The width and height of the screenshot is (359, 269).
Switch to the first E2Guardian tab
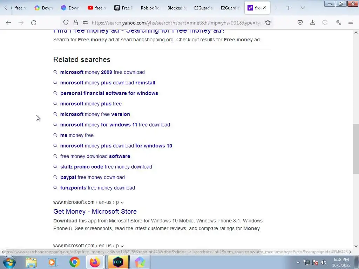point(203,8)
